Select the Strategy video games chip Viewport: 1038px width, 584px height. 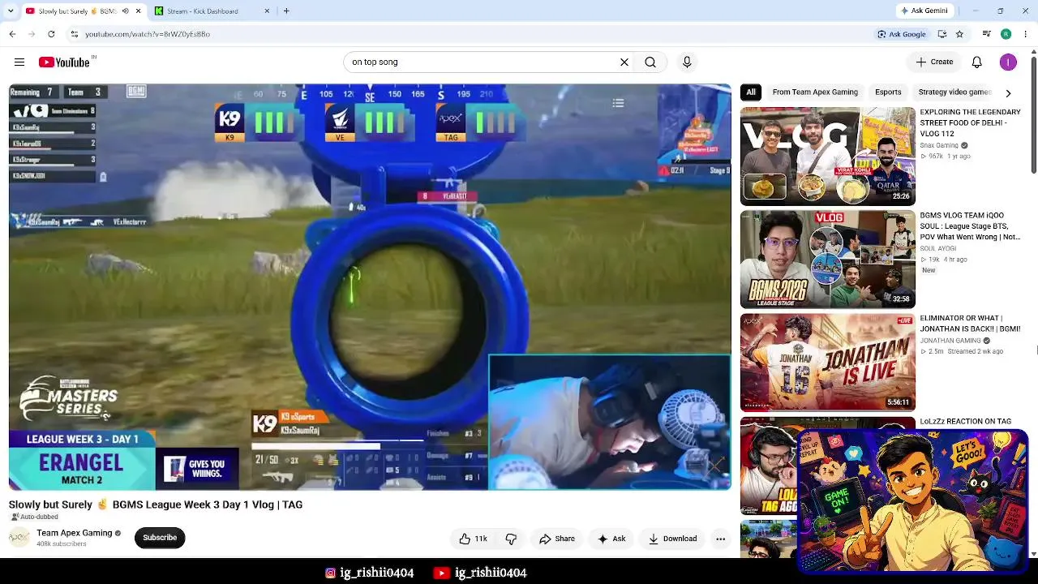[954, 92]
